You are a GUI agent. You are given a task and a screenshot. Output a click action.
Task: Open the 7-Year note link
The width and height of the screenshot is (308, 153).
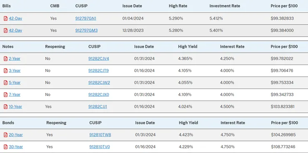coord(15,94)
